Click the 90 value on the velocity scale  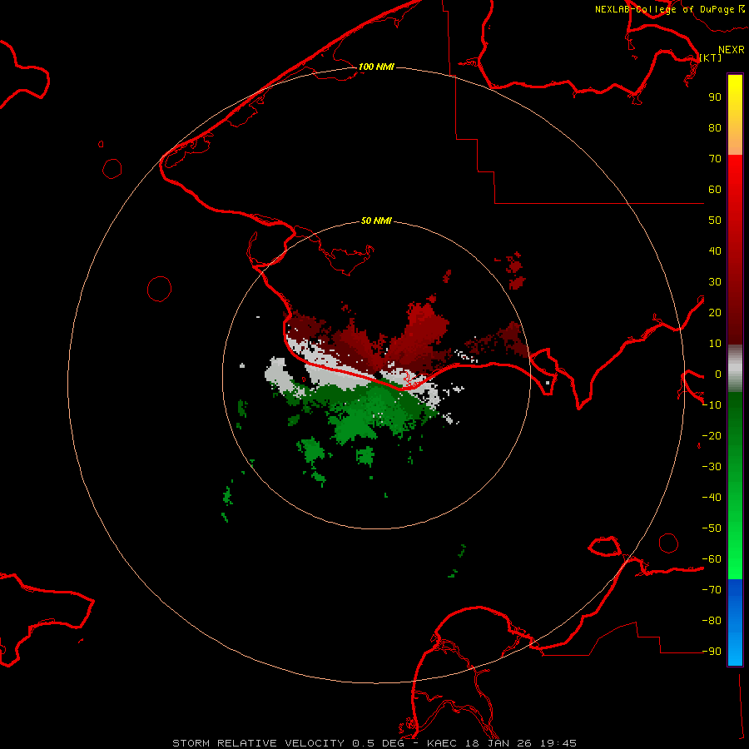pos(715,97)
